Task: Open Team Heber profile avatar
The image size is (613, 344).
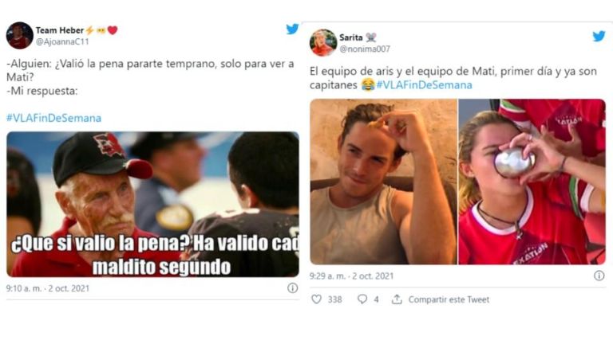Action: click(x=19, y=36)
